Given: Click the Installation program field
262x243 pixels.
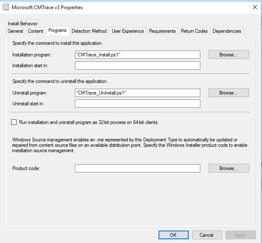Looking at the screenshot, I should pyautogui.click(x=137, y=55).
